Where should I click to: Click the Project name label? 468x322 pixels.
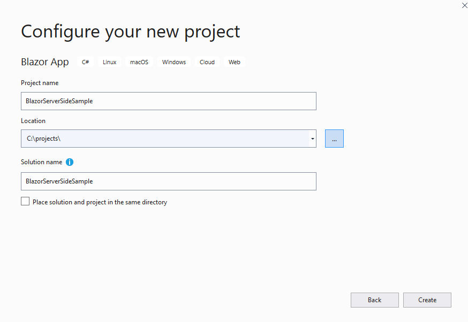[x=40, y=83]
